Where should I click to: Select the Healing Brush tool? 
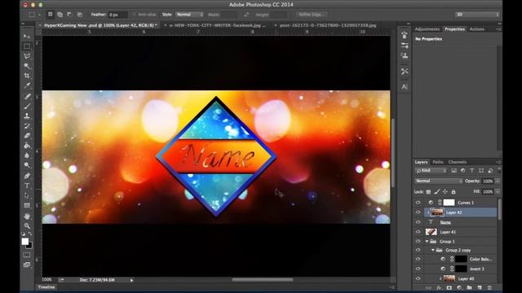click(27, 96)
